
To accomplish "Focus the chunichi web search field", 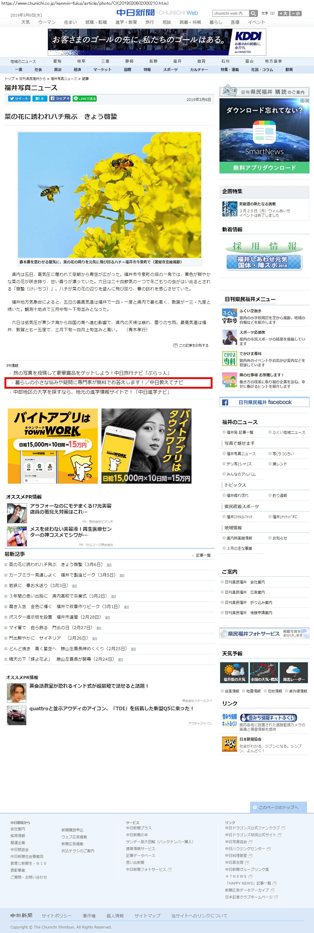I will 231,14.
